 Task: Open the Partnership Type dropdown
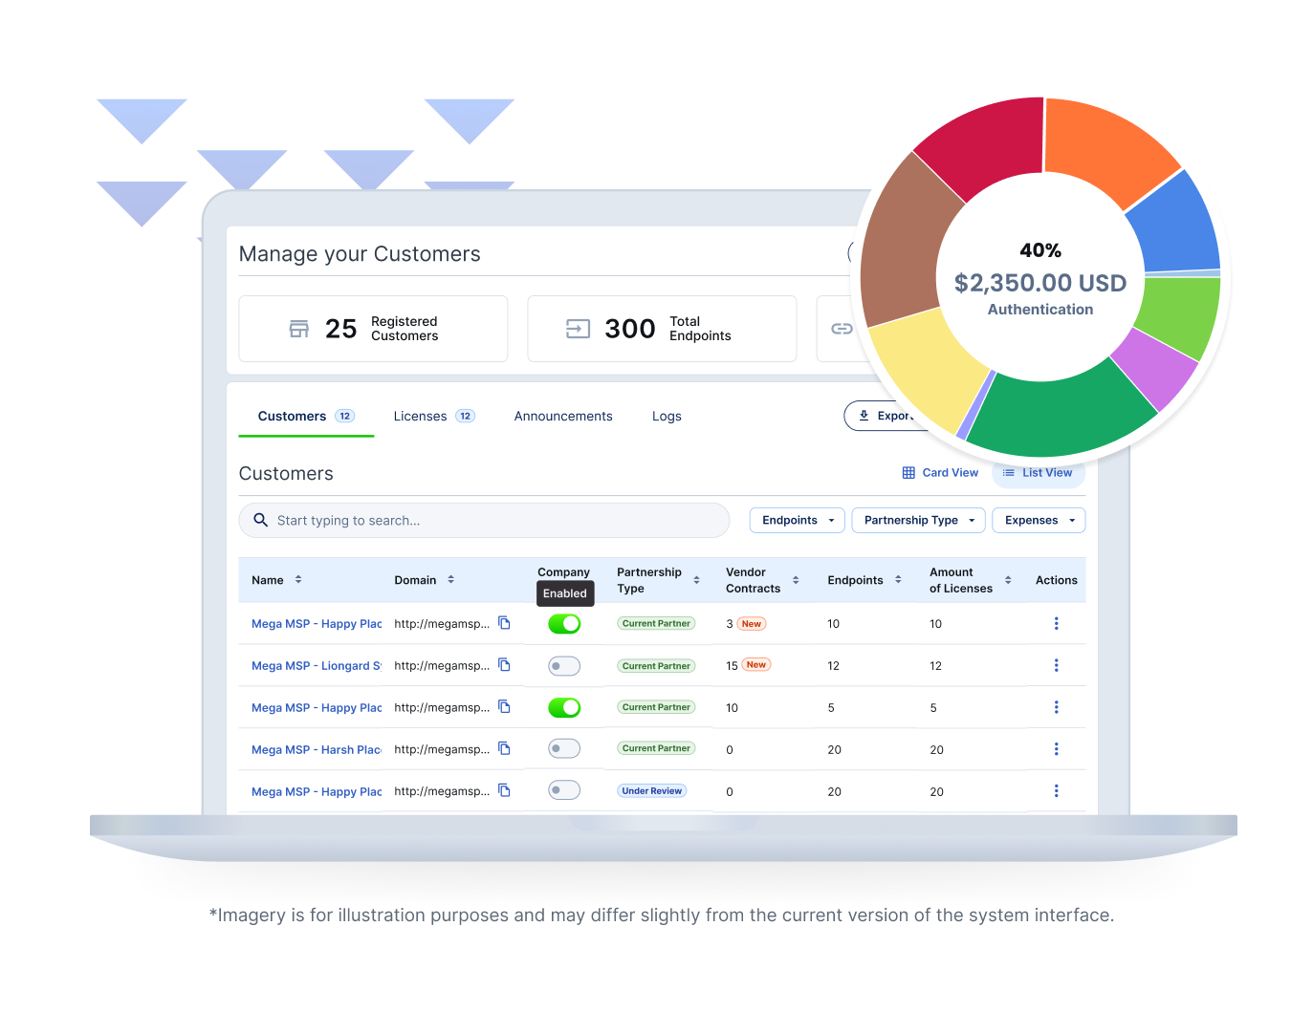coord(917,520)
